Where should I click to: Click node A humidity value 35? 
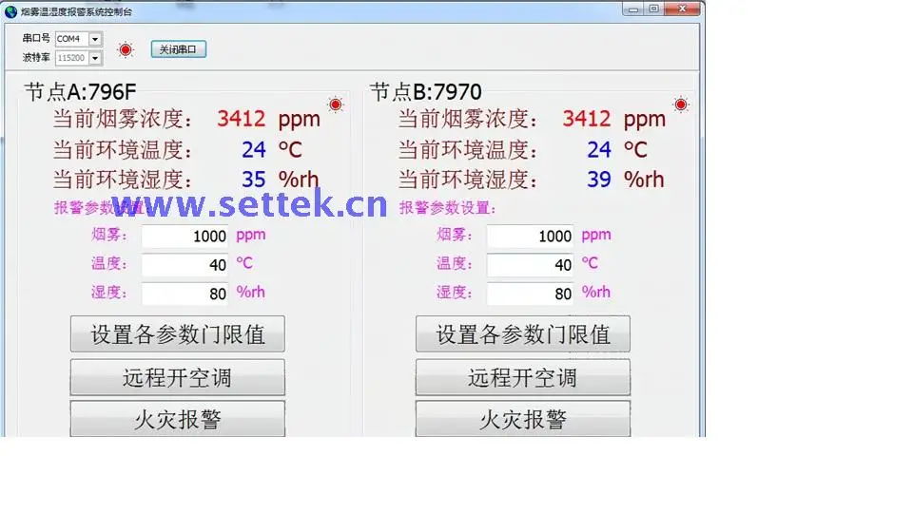click(254, 180)
